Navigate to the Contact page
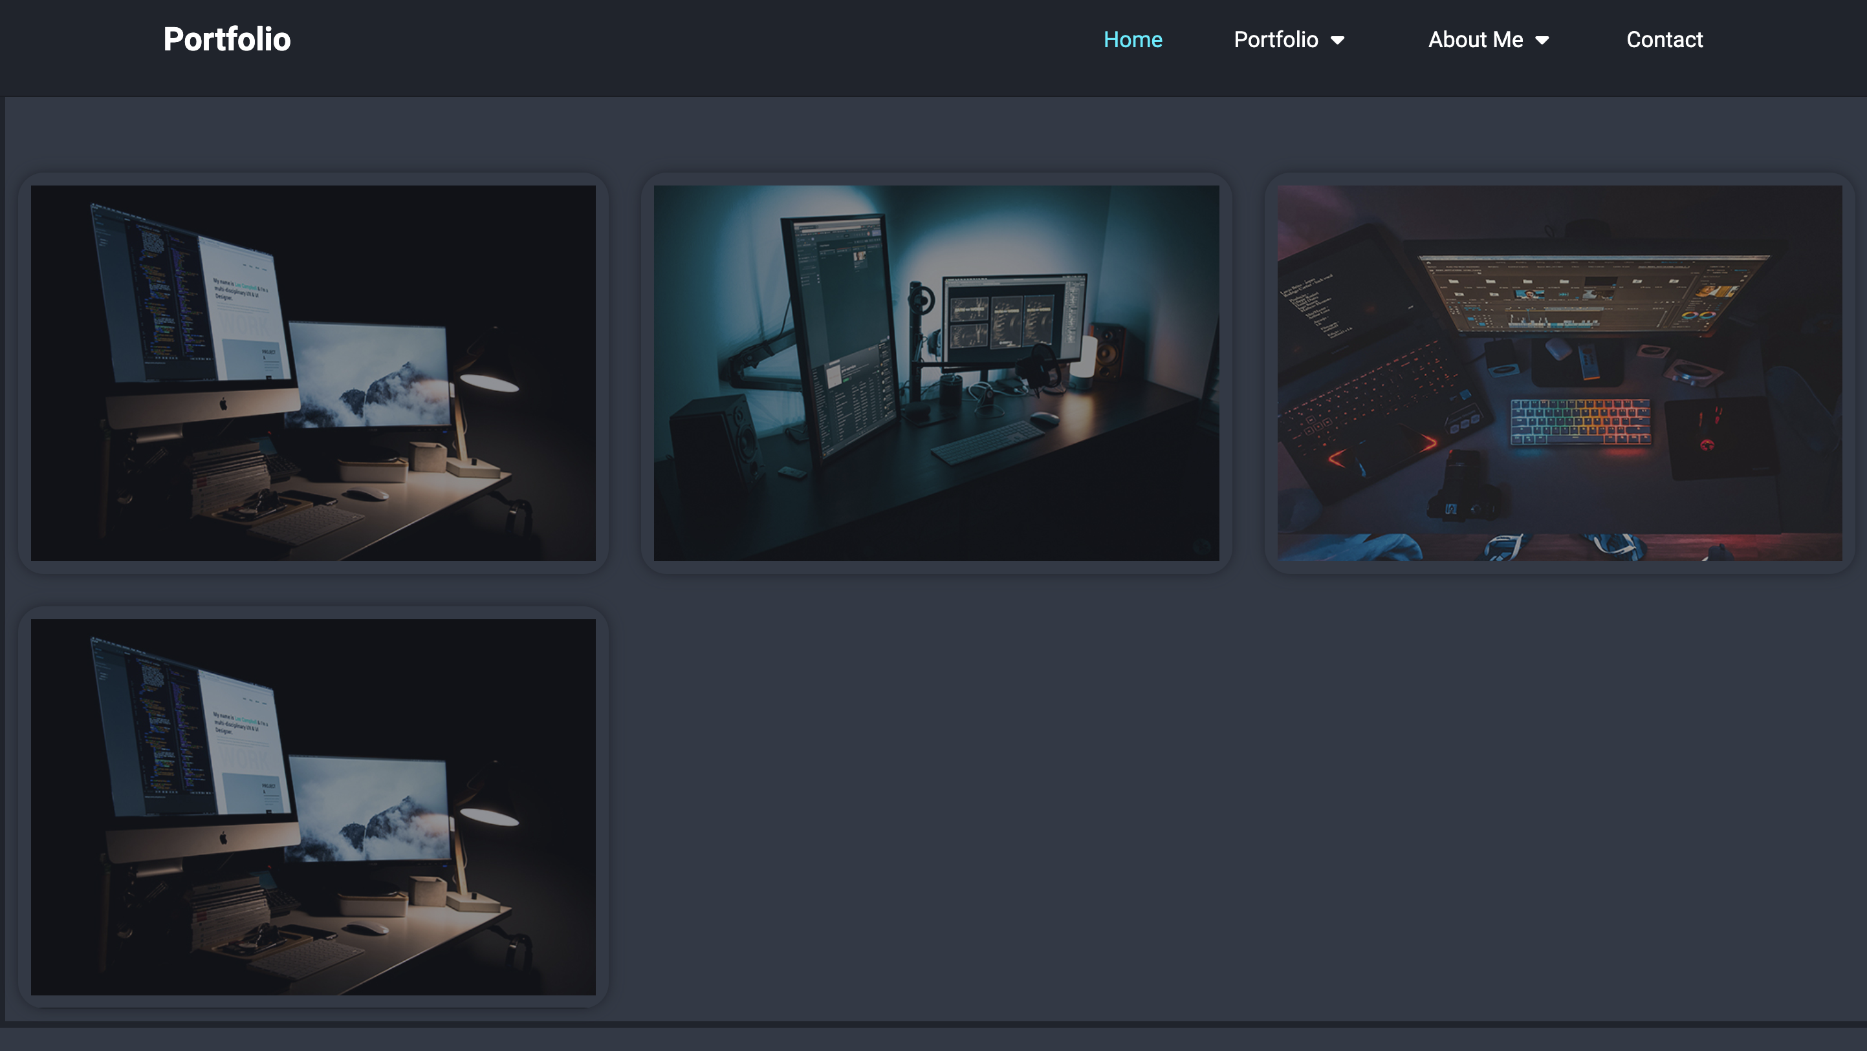The width and height of the screenshot is (1867, 1051). click(x=1664, y=39)
